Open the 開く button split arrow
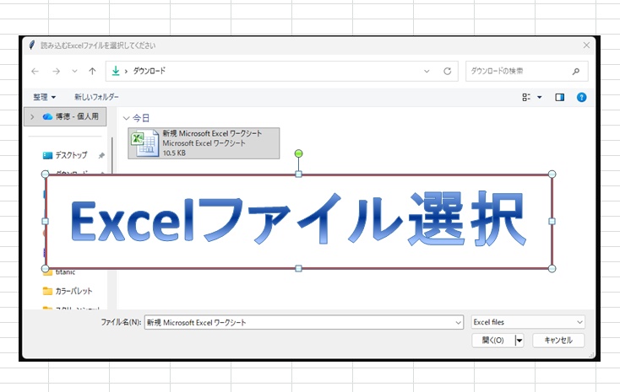The width and height of the screenshot is (620, 392). tap(519, 341)
